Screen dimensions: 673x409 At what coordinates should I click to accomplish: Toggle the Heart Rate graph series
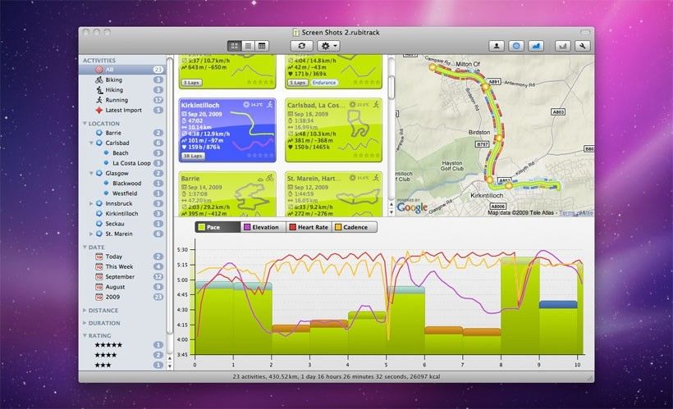307,227
